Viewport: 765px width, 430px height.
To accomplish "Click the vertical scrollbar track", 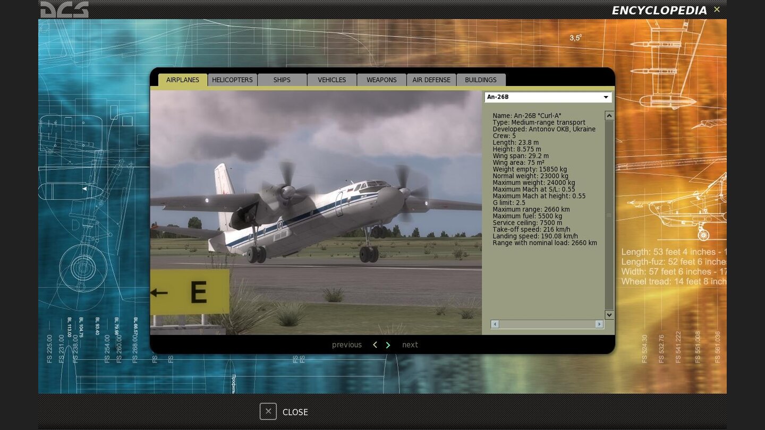I will [609, 215].
